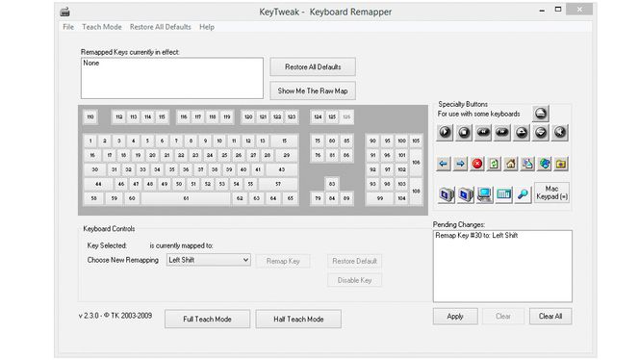Click 'None' in Remapped Keys list
Screen dimensions: 639x360
[x=90, y=64]
